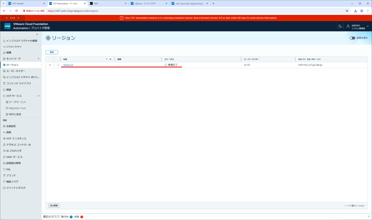Collapse the sidebar with double-chevron icon

[x=37, y=34]
